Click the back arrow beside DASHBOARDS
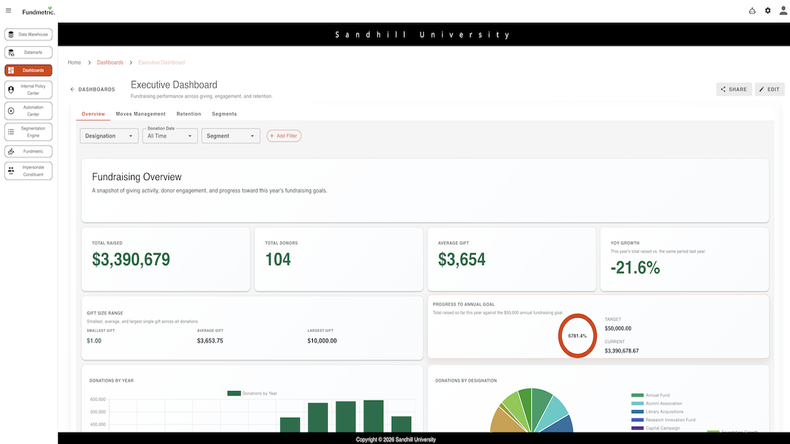 pos(72,89)
